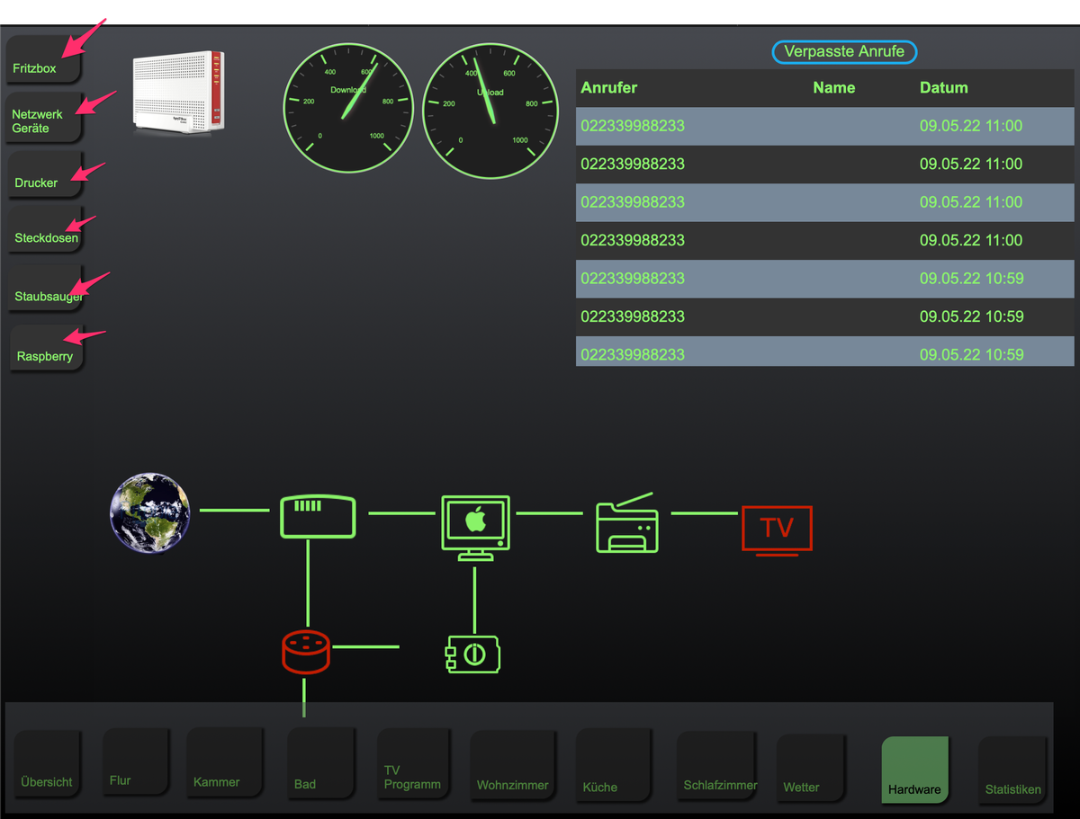Viewport: 1080px width, 819px height.
Task: Select the red smart speaker icon
Action: (x=306, y=652)
